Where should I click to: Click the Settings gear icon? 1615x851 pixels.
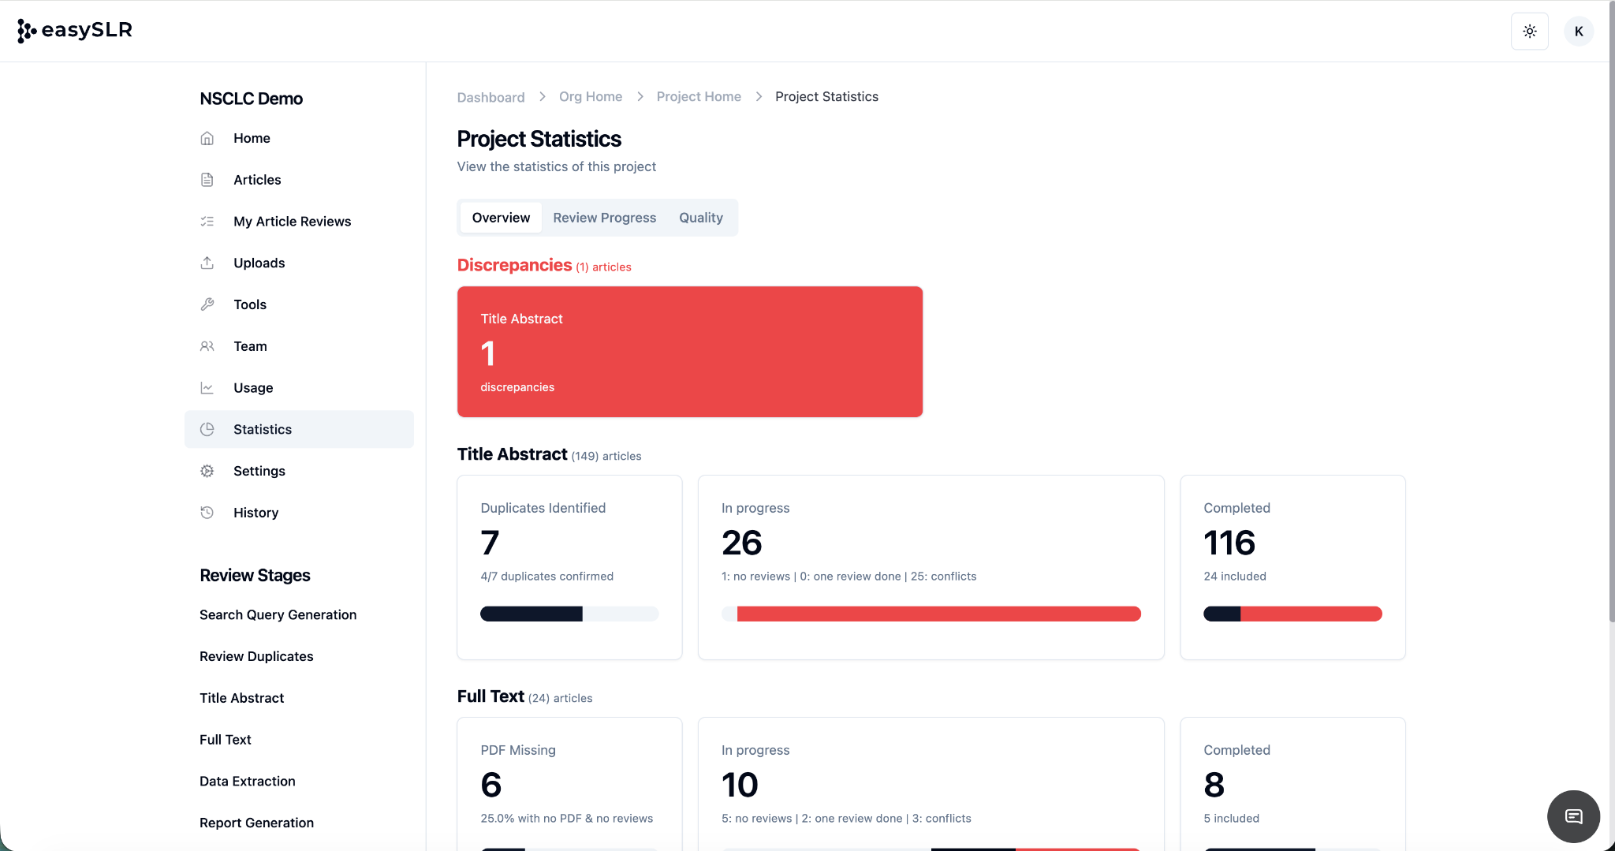pos(207,471)
